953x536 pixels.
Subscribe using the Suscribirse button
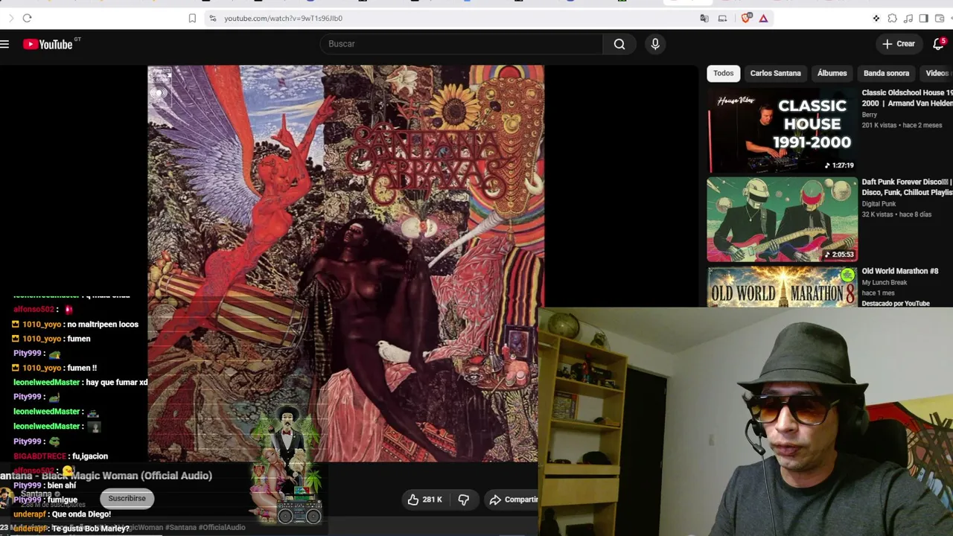pos(127,498)
